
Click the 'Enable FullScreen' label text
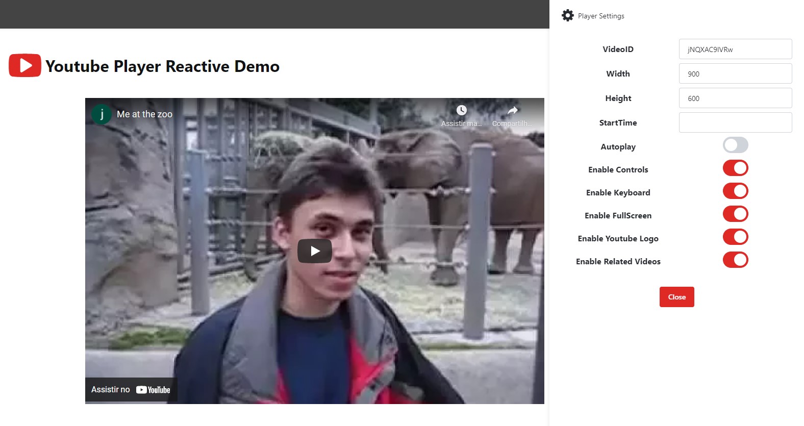tap(618, 215)
